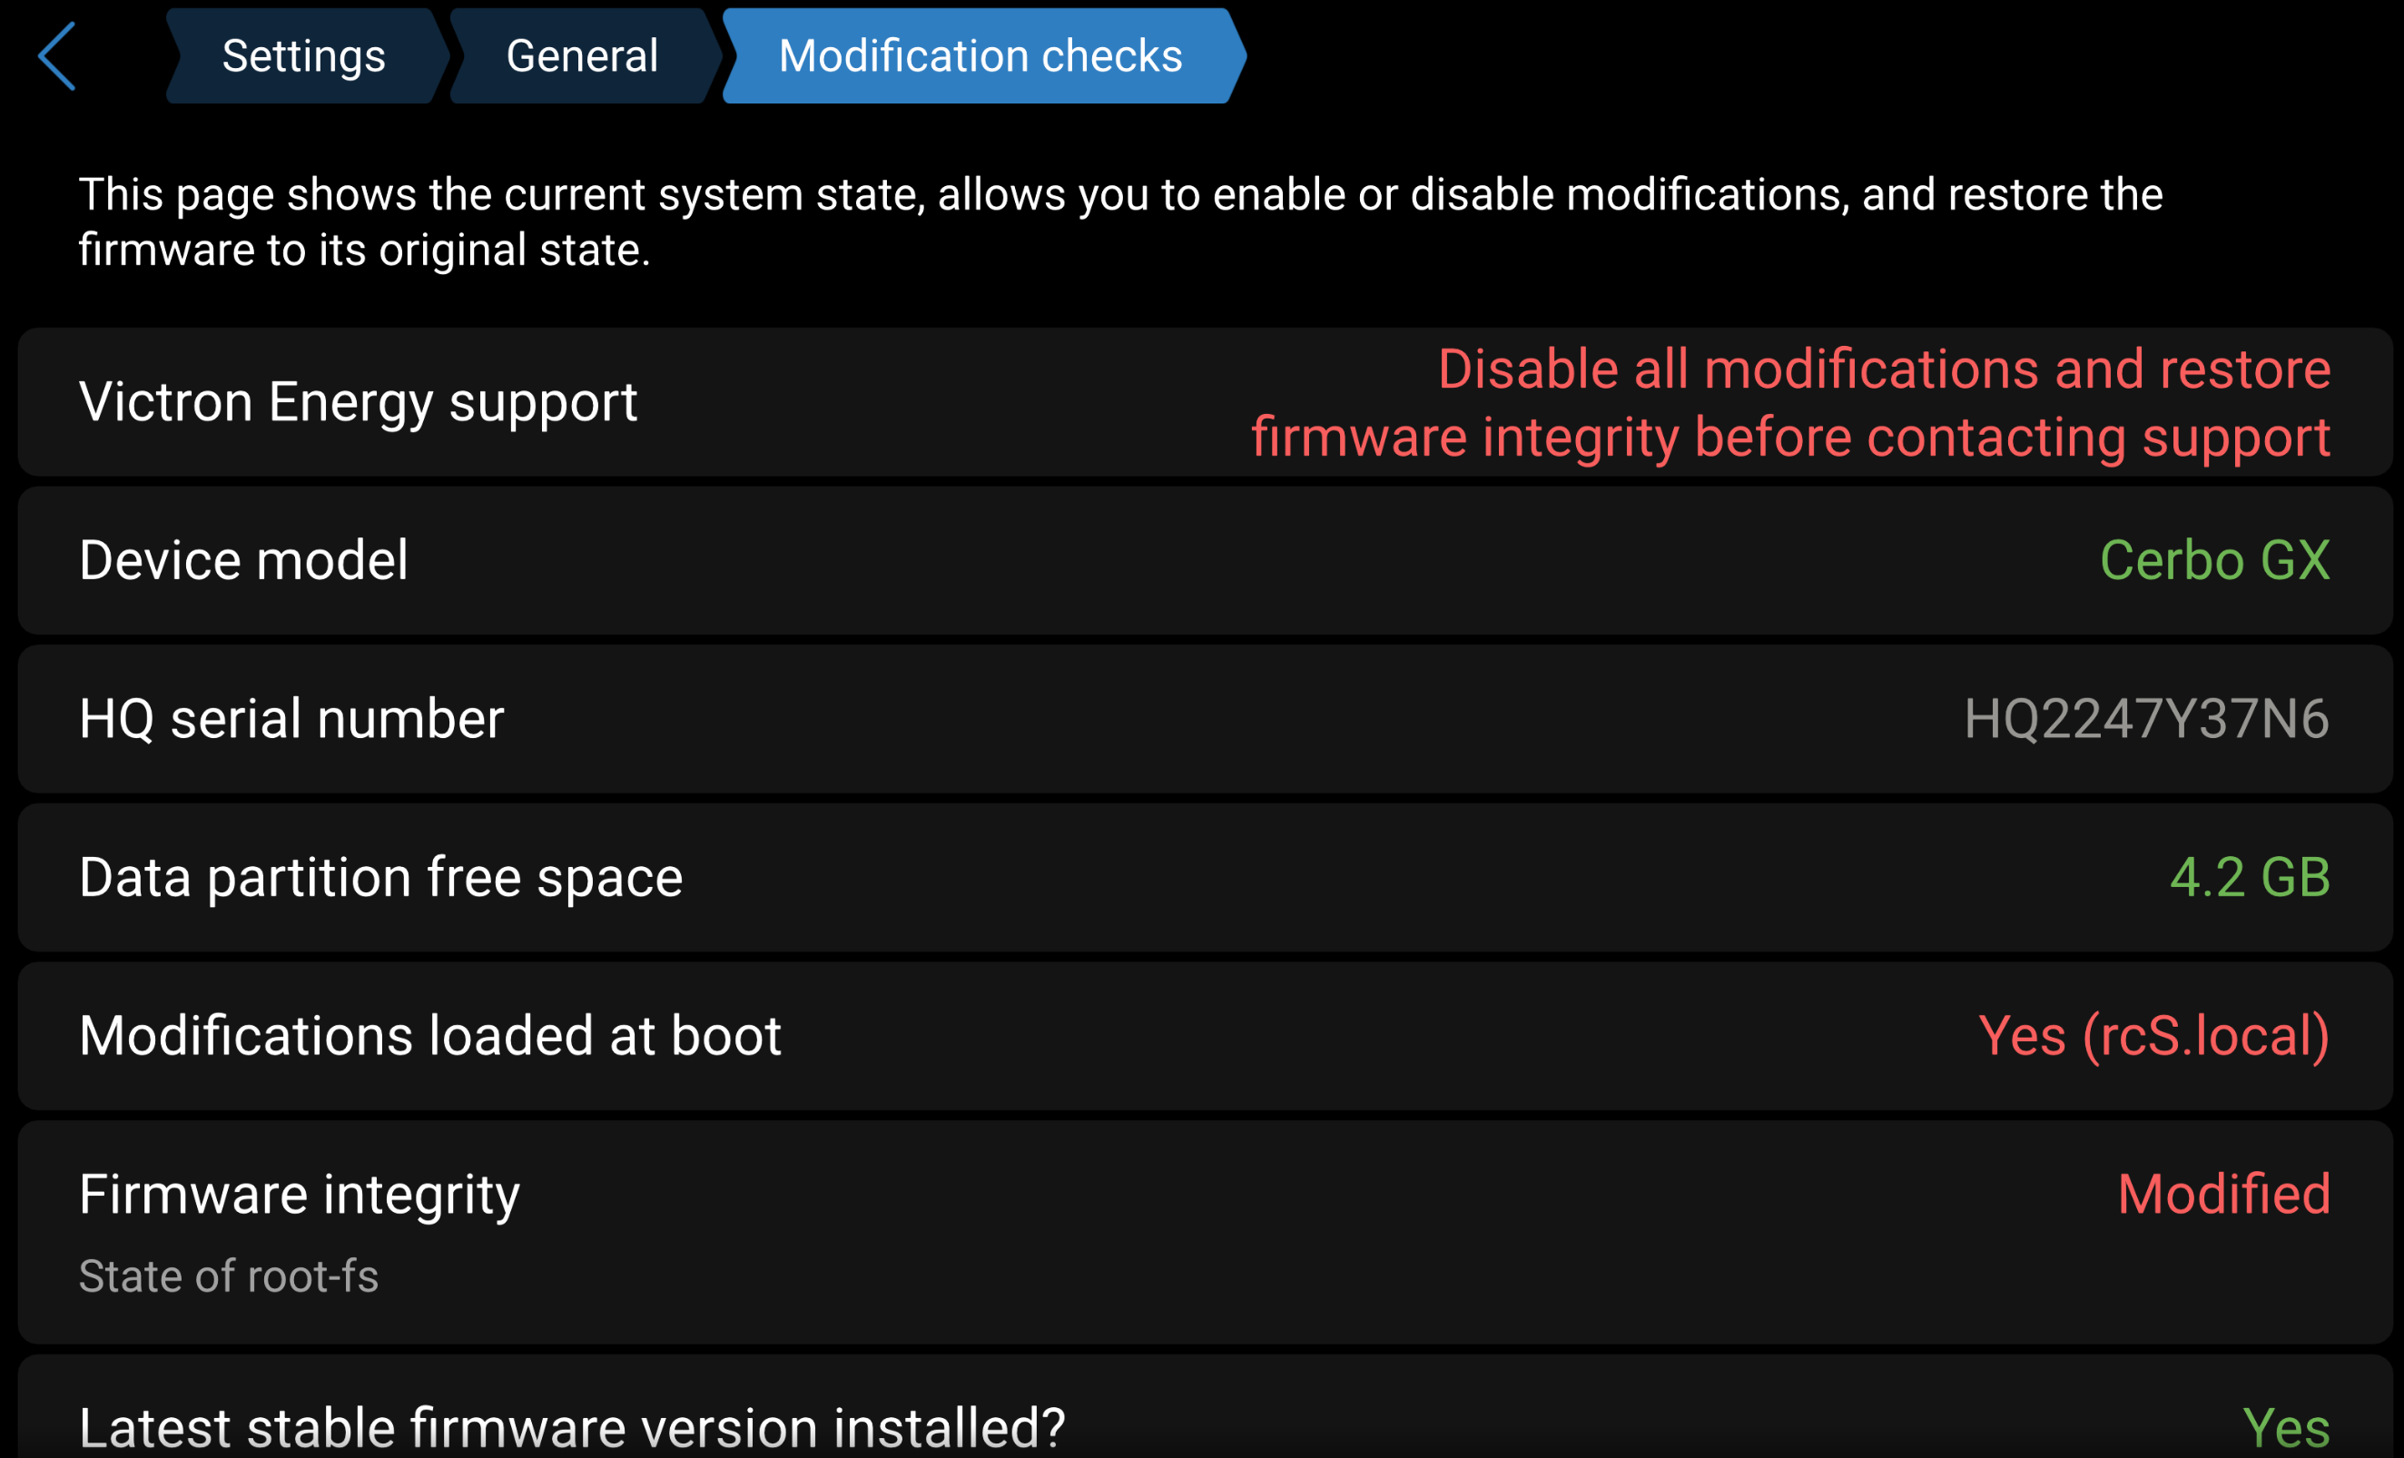Click the page description text
Viewport: 2404px width, 1458px height.
click(1120, 222)
